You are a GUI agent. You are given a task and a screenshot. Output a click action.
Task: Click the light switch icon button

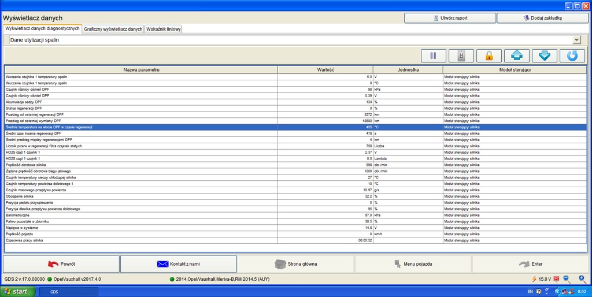coord(461,56)
